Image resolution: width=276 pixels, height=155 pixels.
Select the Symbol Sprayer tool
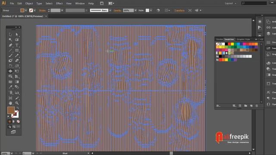[10, 93]
